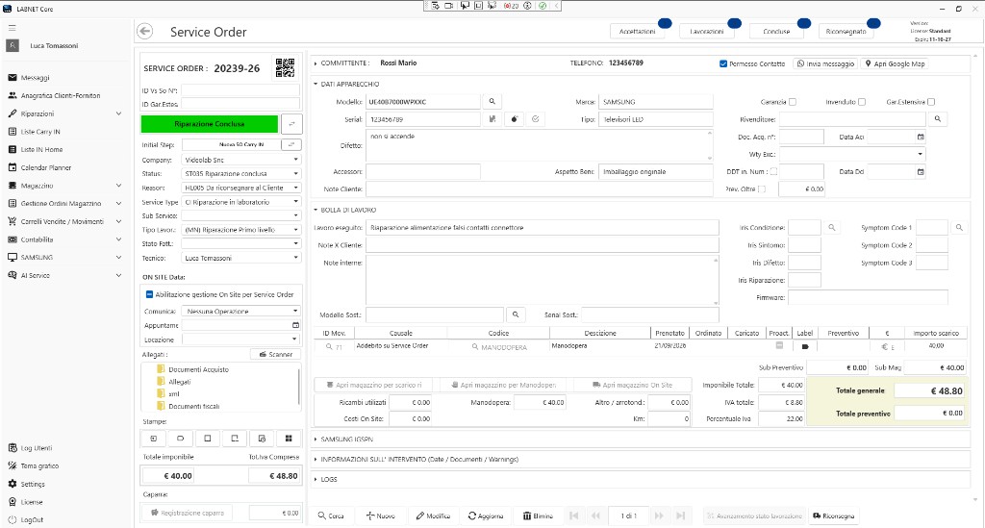Open the Wty Exc dropdown
985x528 pixels.
[x=852, y=155]
